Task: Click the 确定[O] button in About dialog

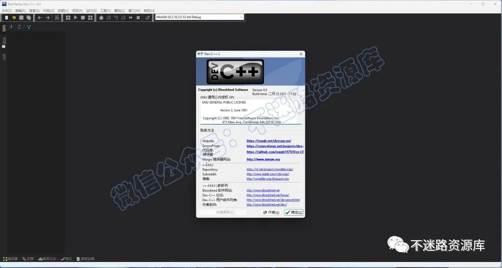Action: pos(294,212)
